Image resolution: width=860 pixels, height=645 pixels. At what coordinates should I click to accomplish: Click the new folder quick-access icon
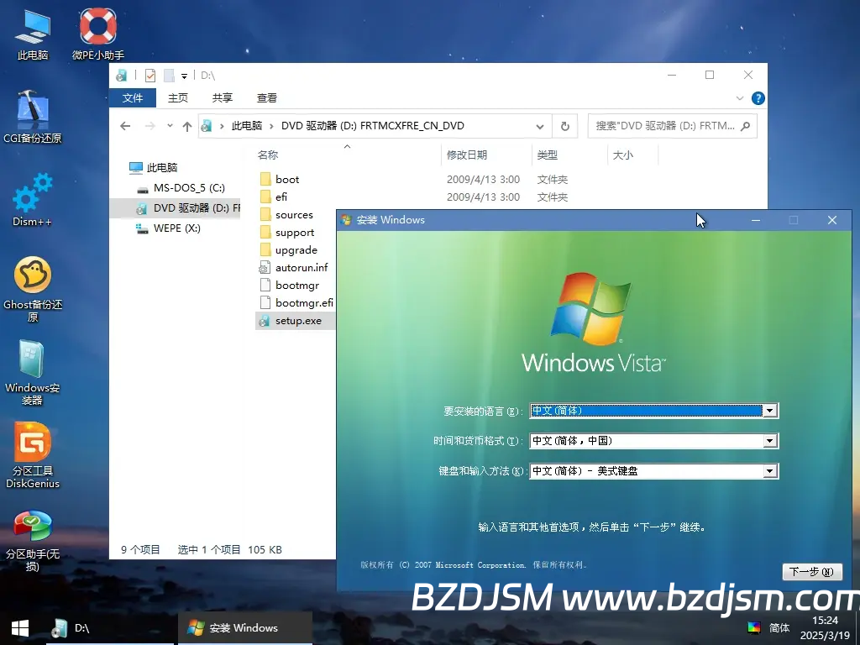170,75
